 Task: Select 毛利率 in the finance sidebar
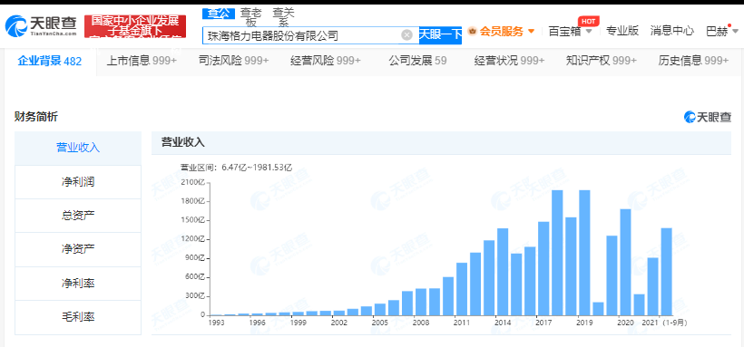coord(78,317)
